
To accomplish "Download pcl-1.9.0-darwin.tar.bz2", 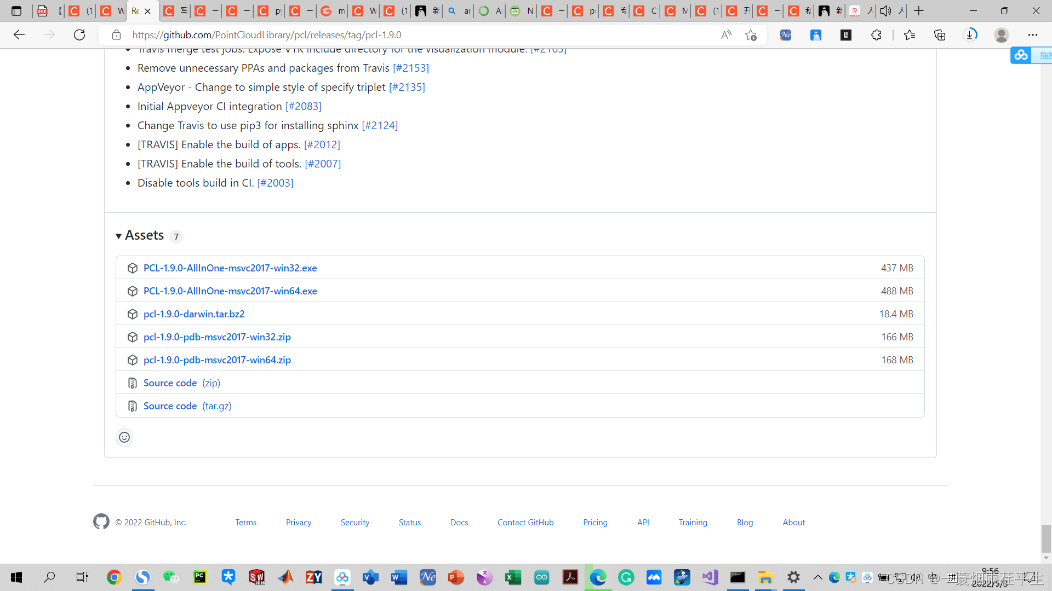I will pos(194,314).
